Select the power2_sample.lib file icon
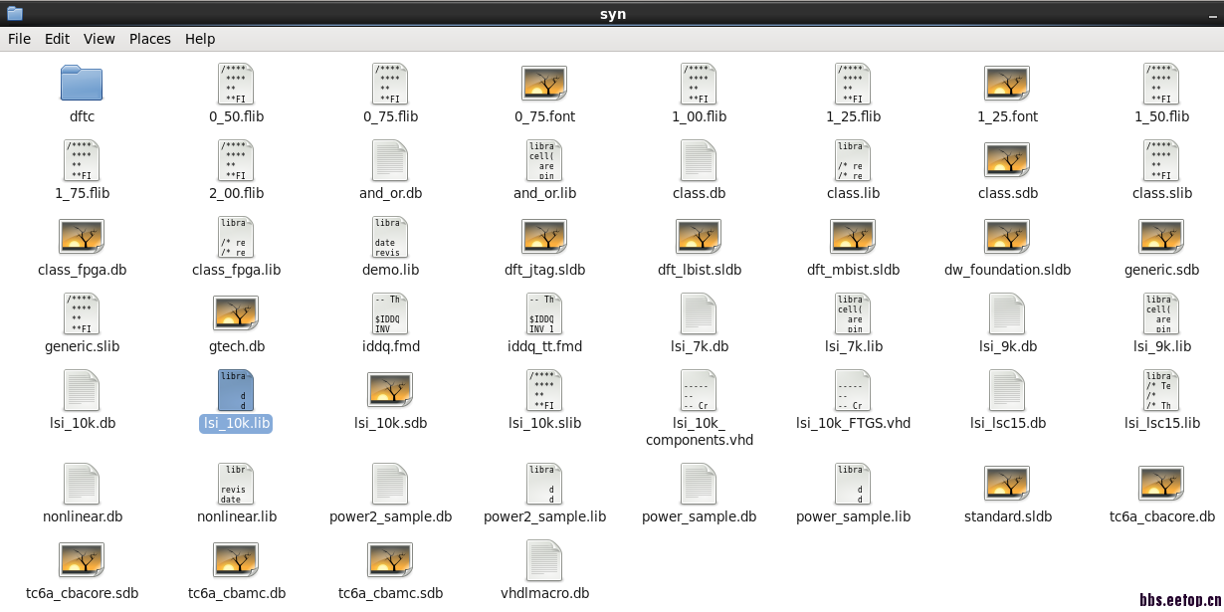Screen dimensions: 1224x612 [x=544, y=484]
